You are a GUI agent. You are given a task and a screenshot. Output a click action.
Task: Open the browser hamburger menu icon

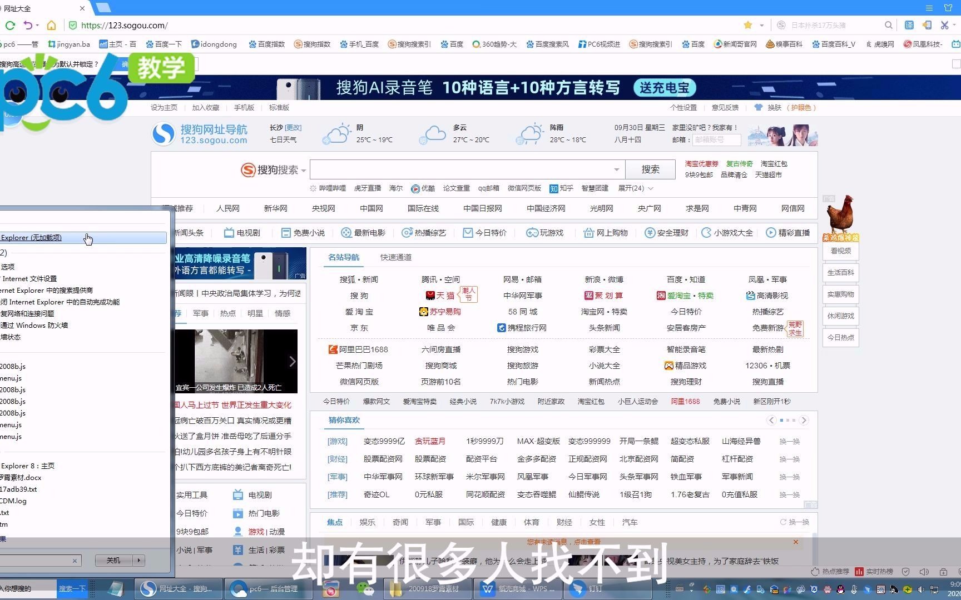pyautogui.click(x=929, y=8)
